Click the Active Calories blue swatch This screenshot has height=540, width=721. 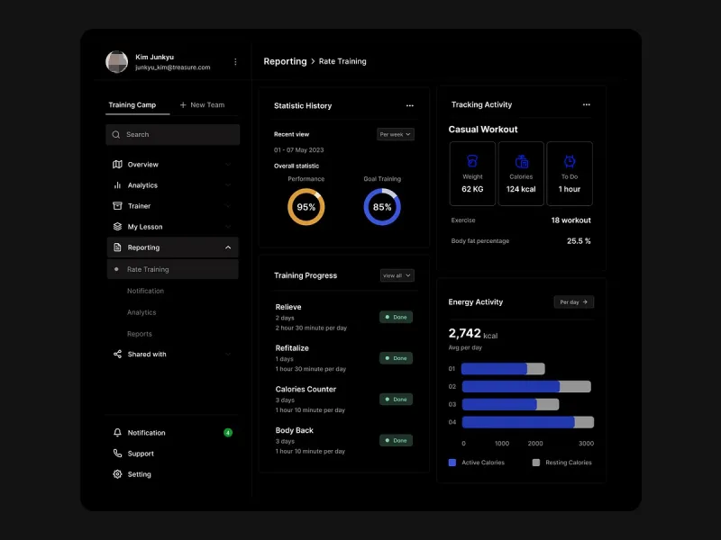click(x=452, y=463)
